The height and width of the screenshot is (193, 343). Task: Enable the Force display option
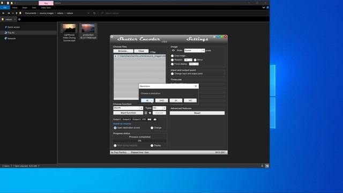tap(173, 64)
